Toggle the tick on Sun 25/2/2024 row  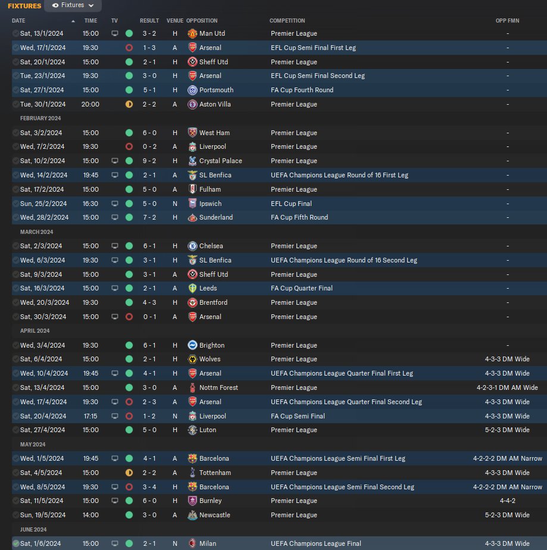(15, 204)
